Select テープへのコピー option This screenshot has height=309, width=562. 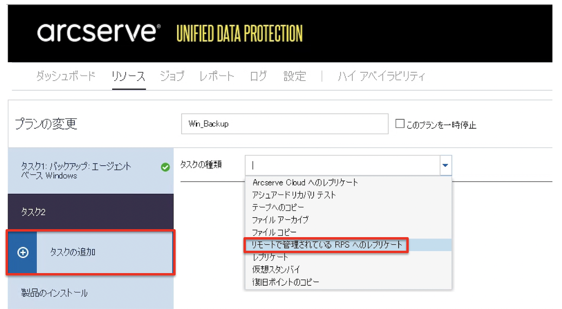(348, 207)
